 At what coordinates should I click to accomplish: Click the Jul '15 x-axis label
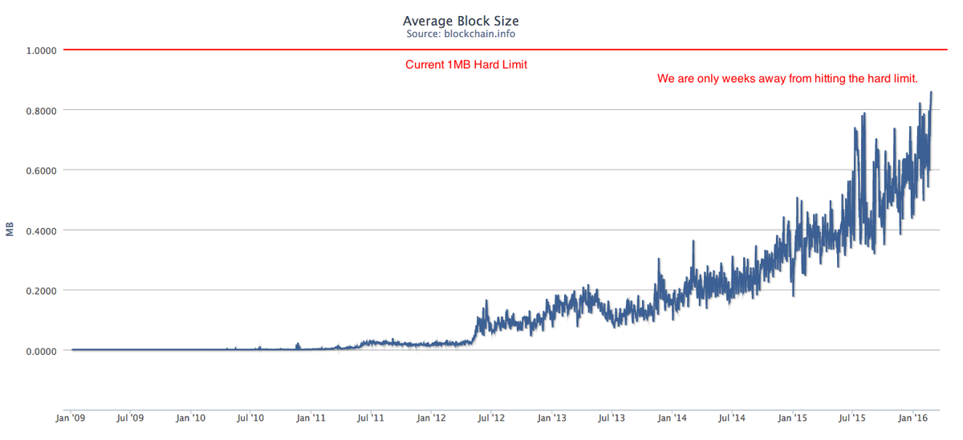click(853, 418)
